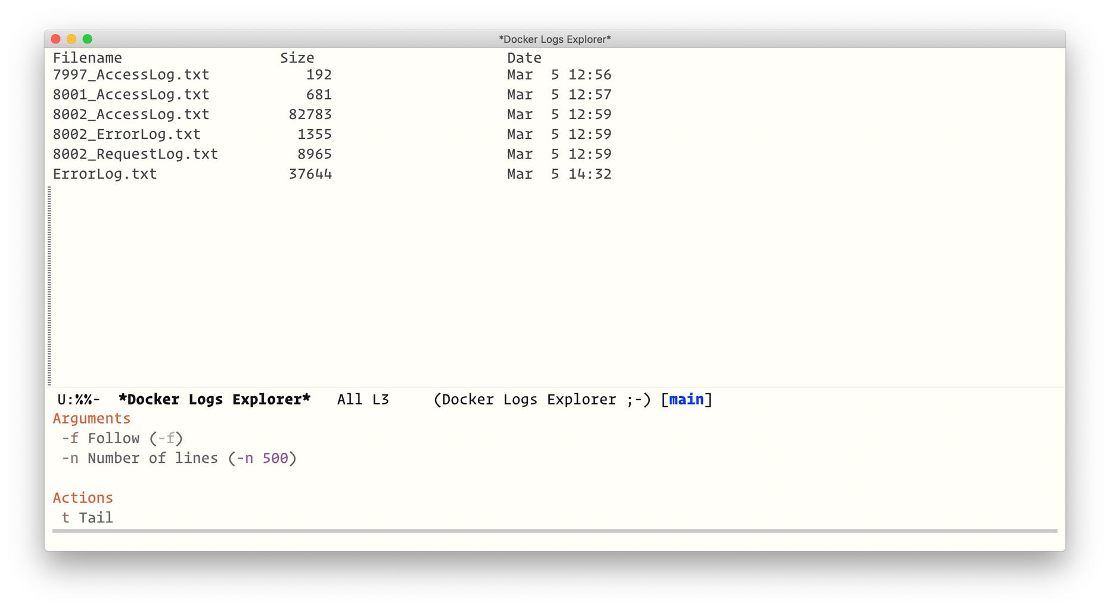Screen dimensions: 1110x610
Task: Click date Mar 5 14:32
Action: click(x=559, y=174)
